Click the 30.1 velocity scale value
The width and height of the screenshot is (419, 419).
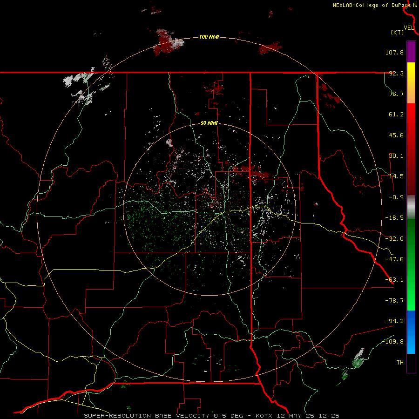tap(396, 156)
